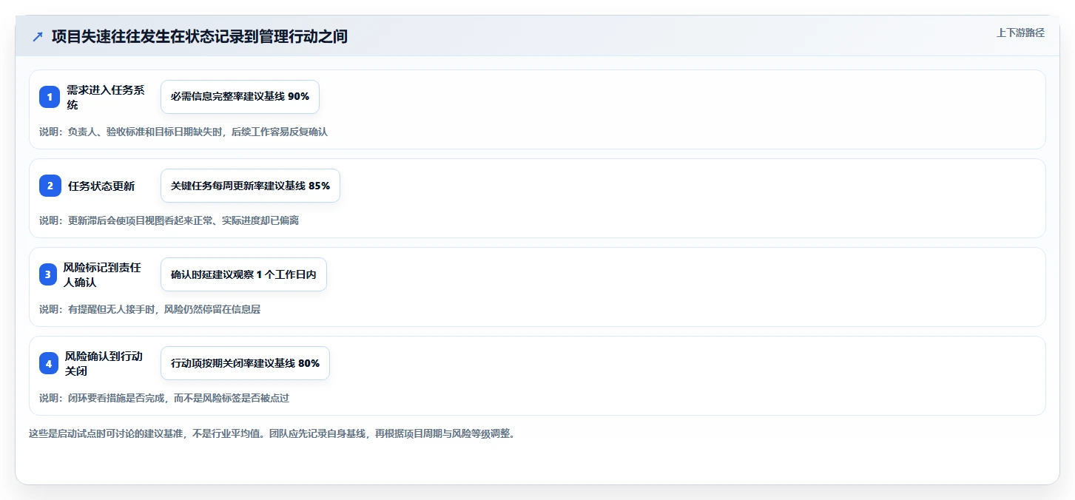This screenshot has width=1075, height=500.
Task: Click the note starting 更新滞后会使项目视图
Action: (x=169, y=220)
